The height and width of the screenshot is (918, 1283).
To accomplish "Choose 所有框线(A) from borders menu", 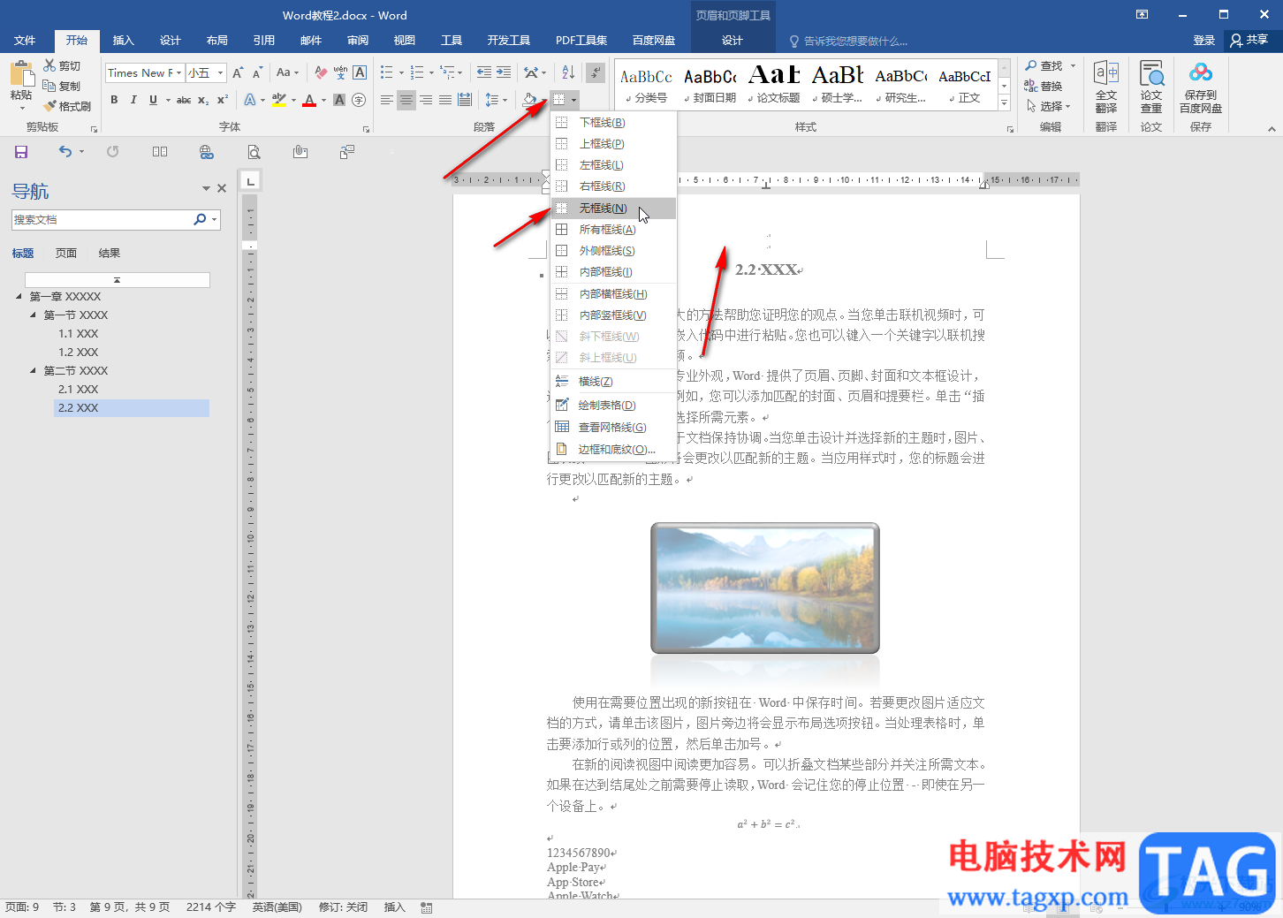I will (x=613, y=230).
